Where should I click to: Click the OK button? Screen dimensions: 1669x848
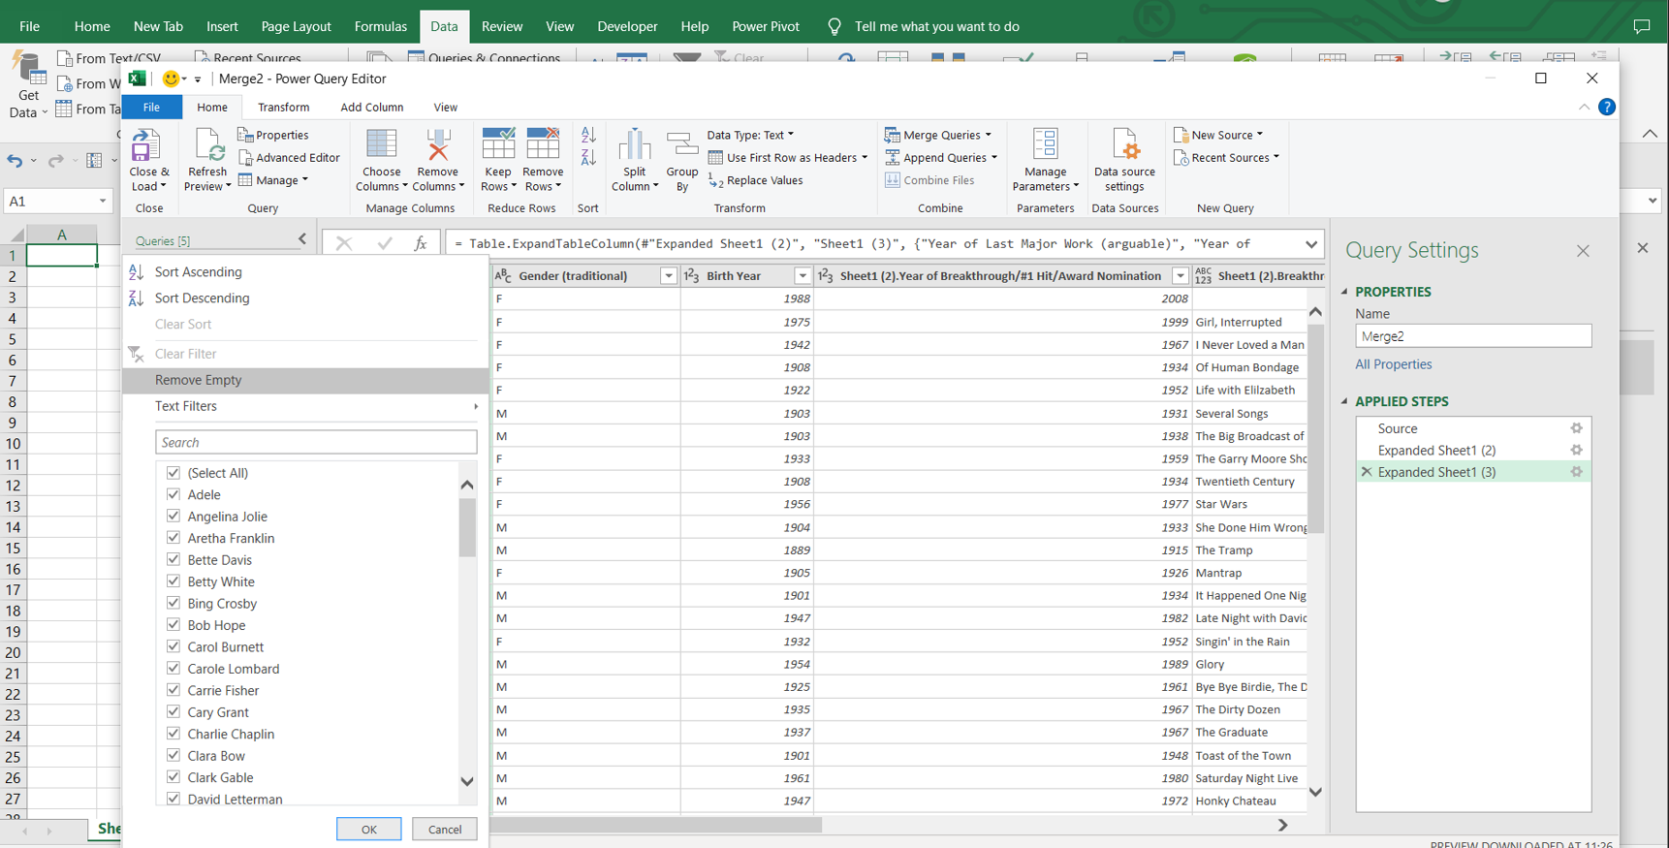pos(368,830)
